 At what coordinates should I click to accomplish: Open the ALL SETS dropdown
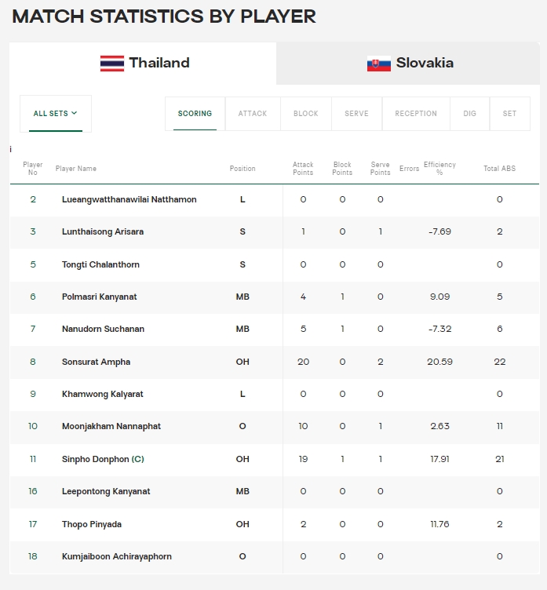[x=56, y=114]
